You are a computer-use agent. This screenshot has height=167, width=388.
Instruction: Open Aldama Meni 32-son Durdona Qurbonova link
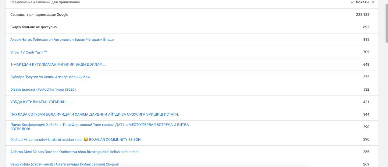75,152
